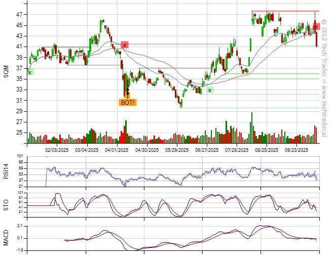Click the red x marker at chart's right edge
The image size is (333, 260).
click(316, 26)
